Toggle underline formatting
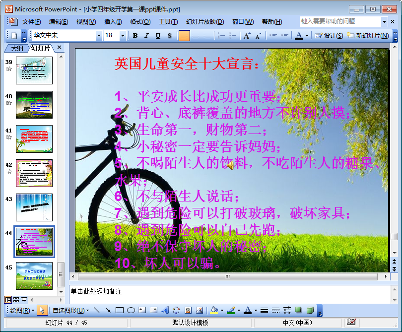The image size is (402, 332). (158, 36)
